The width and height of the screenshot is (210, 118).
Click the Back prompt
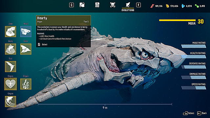(x=202, y=113)
